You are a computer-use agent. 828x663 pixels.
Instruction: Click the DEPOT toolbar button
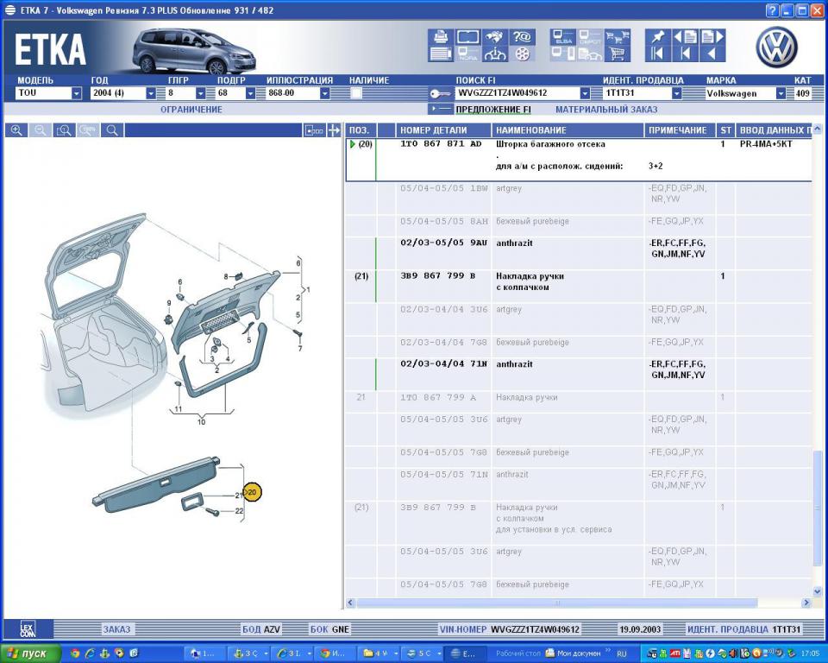590,37
